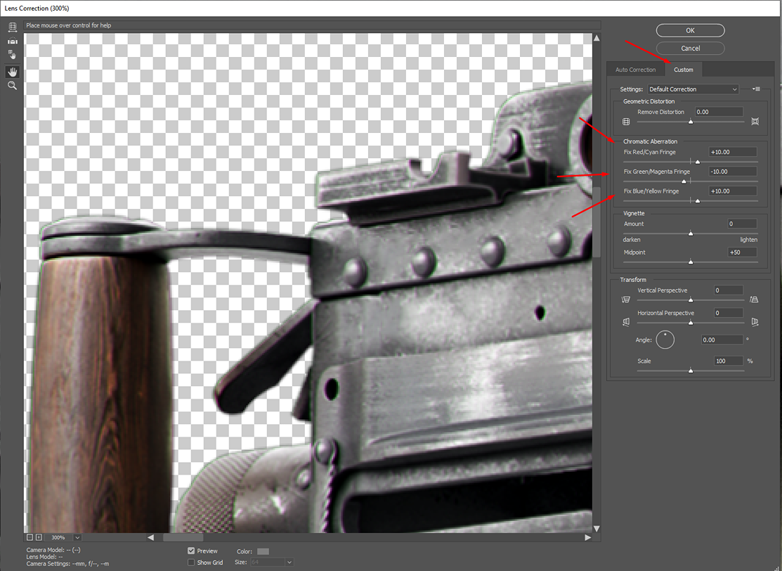This screenshot has height=571, width=782.
Task: Select the Zoom tool
Action: coord(12,85)
